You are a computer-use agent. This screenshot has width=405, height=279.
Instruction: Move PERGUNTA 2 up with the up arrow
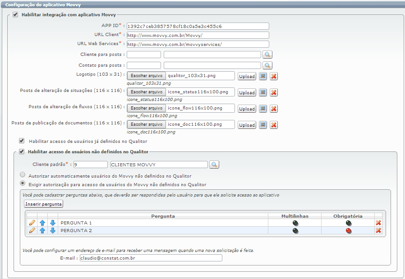pyautogui.click(x=42, y=230)
